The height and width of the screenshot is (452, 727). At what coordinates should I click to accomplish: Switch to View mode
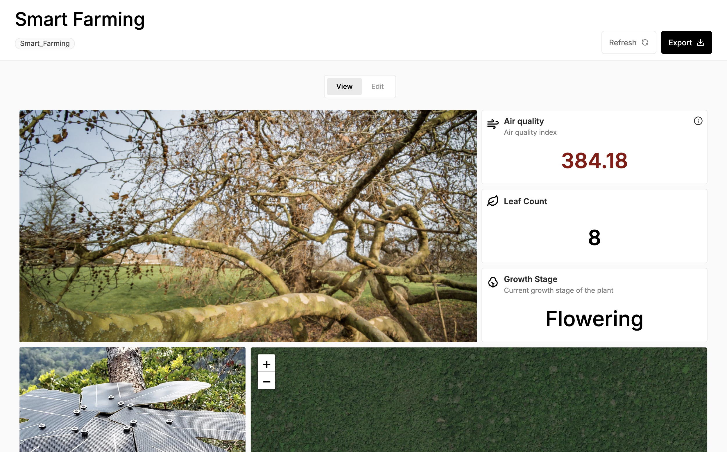[344, 86]
